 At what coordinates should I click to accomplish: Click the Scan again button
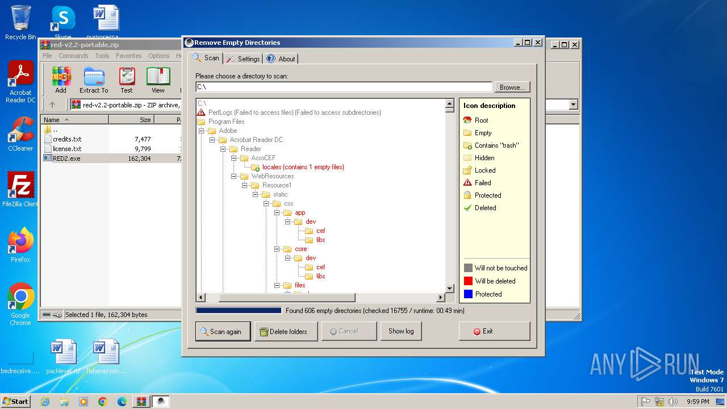[223, 331]
